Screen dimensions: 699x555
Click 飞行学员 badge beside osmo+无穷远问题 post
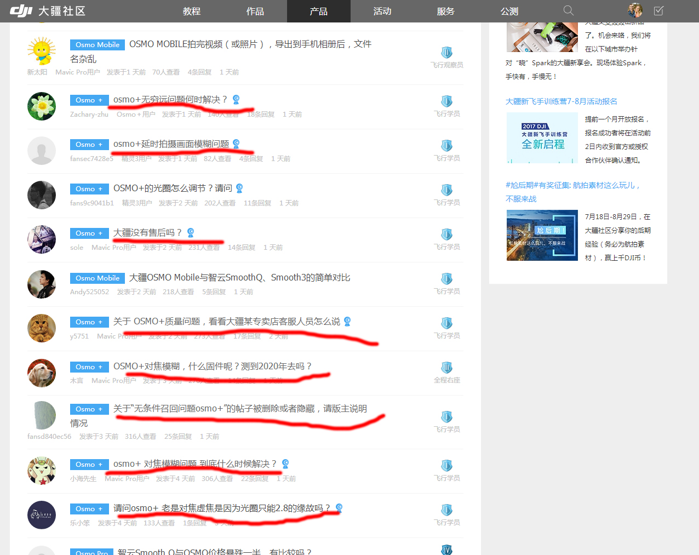(x=447, y=106)
